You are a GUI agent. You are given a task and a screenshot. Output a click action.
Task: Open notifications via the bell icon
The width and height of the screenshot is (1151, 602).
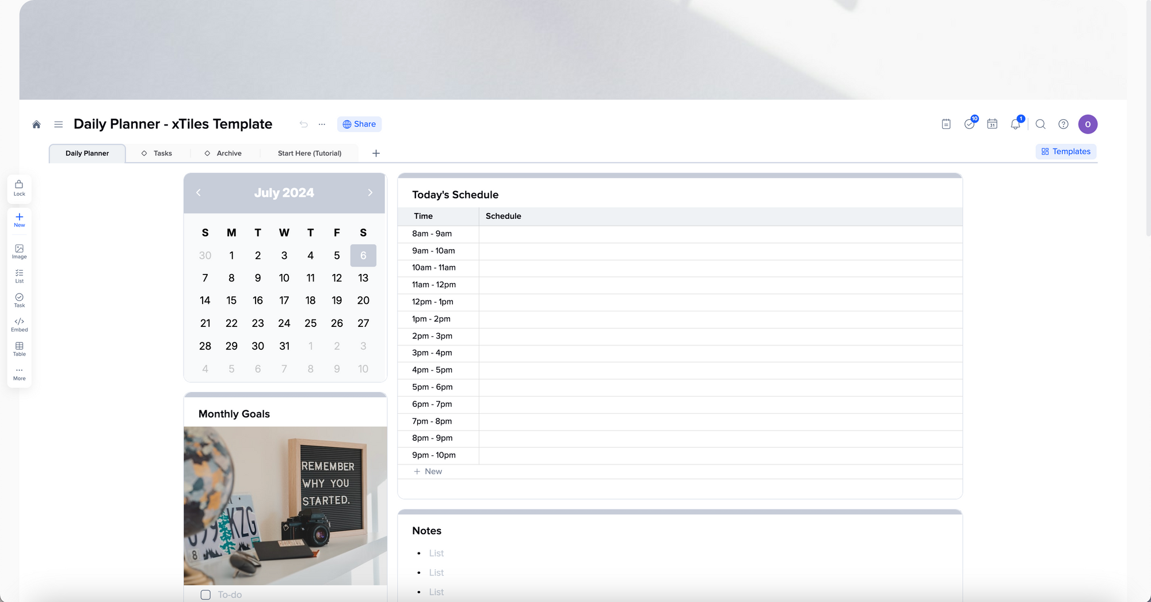tap(1015, 124)
